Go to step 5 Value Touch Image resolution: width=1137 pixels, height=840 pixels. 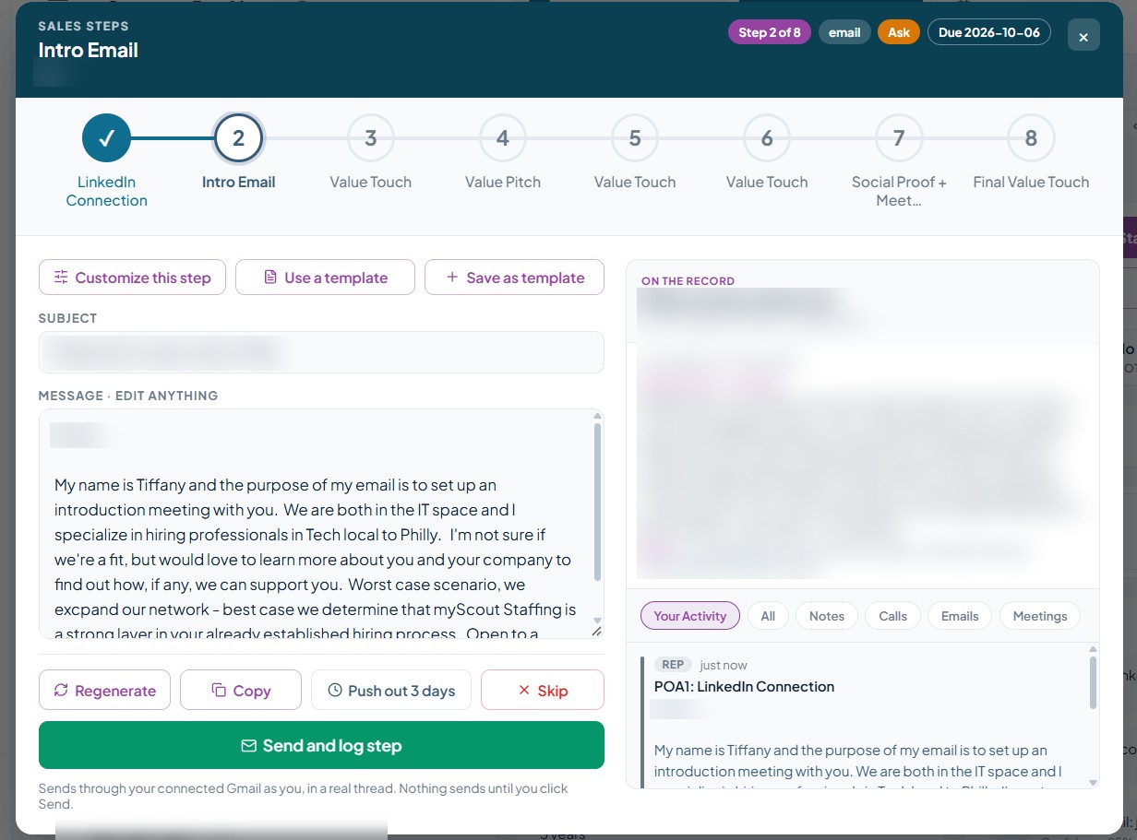(x=635, y=138)
